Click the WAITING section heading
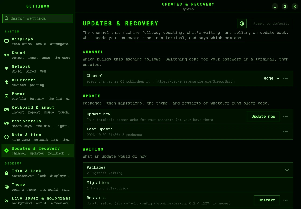301x209 pixels. pyautogui.click(x=93, y=149)
